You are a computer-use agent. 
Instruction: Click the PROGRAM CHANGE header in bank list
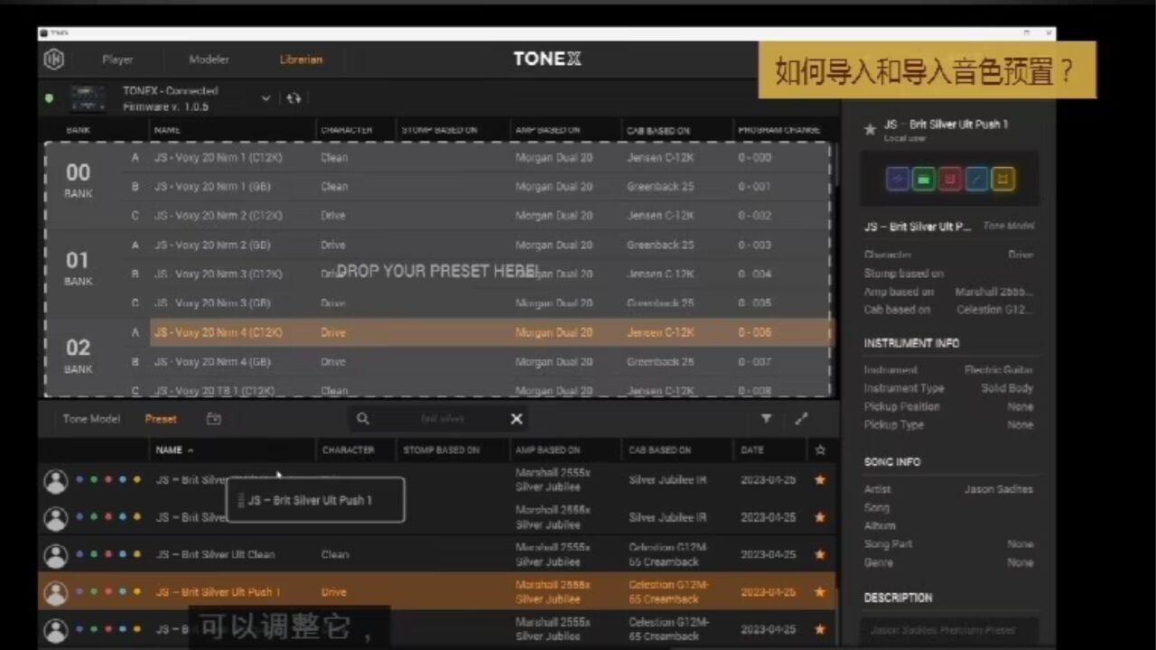coord(778,130)
